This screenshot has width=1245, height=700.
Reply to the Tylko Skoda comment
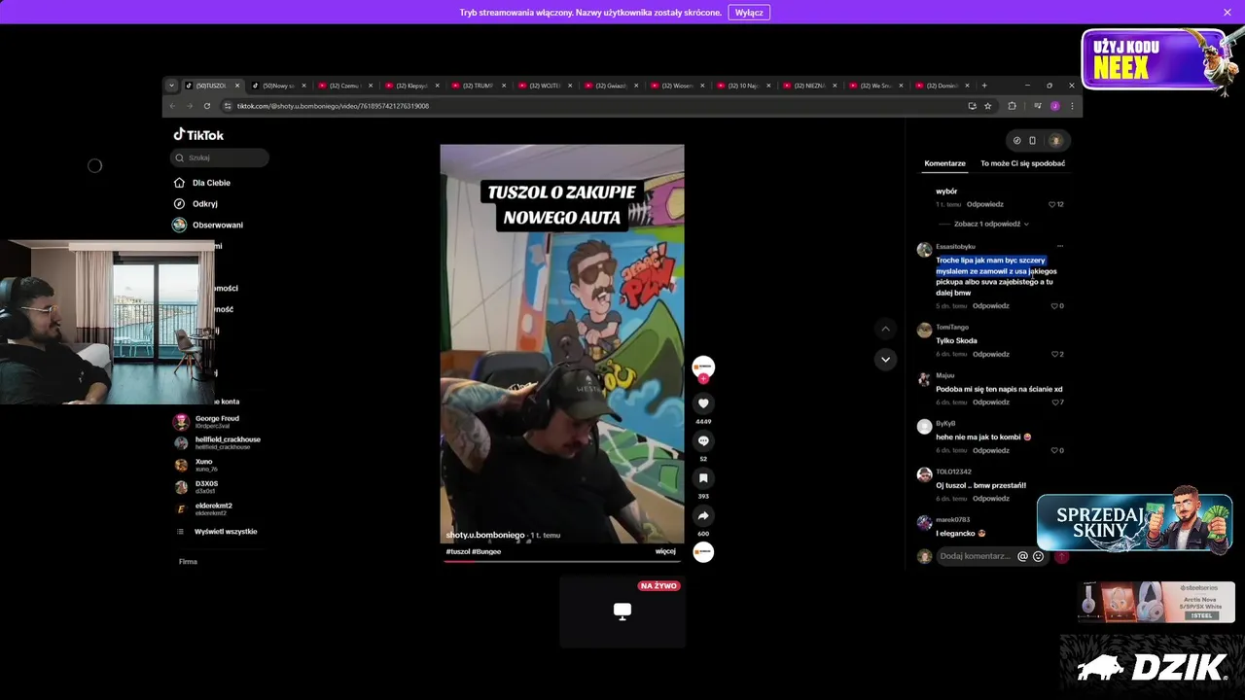pos(991,354)
